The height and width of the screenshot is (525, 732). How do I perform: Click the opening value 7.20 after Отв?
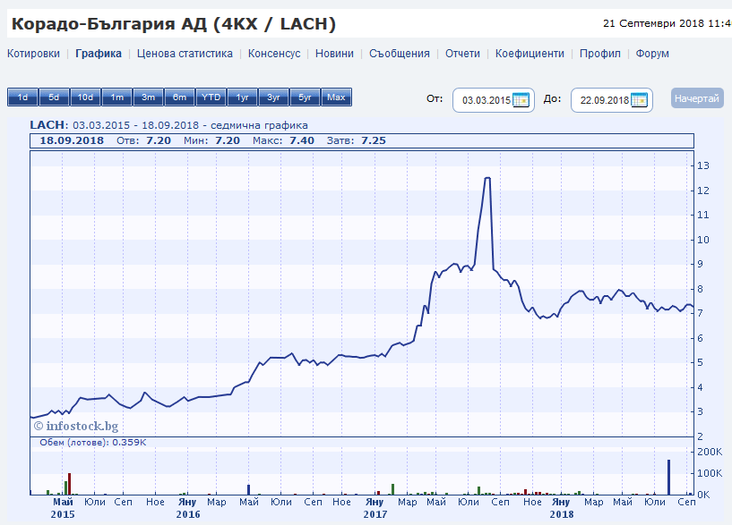point(159,140)
